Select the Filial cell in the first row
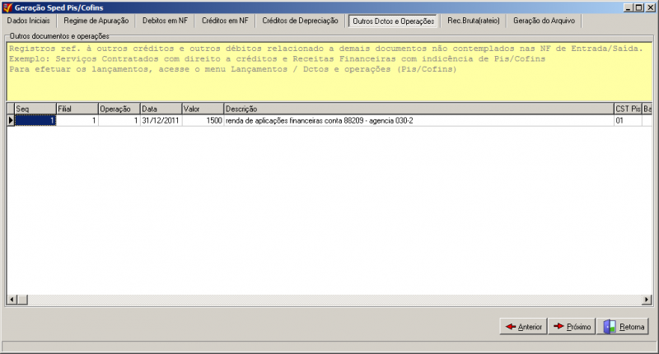Image resolution: width=659 pixels, height=354 pixels. [77, 120]
